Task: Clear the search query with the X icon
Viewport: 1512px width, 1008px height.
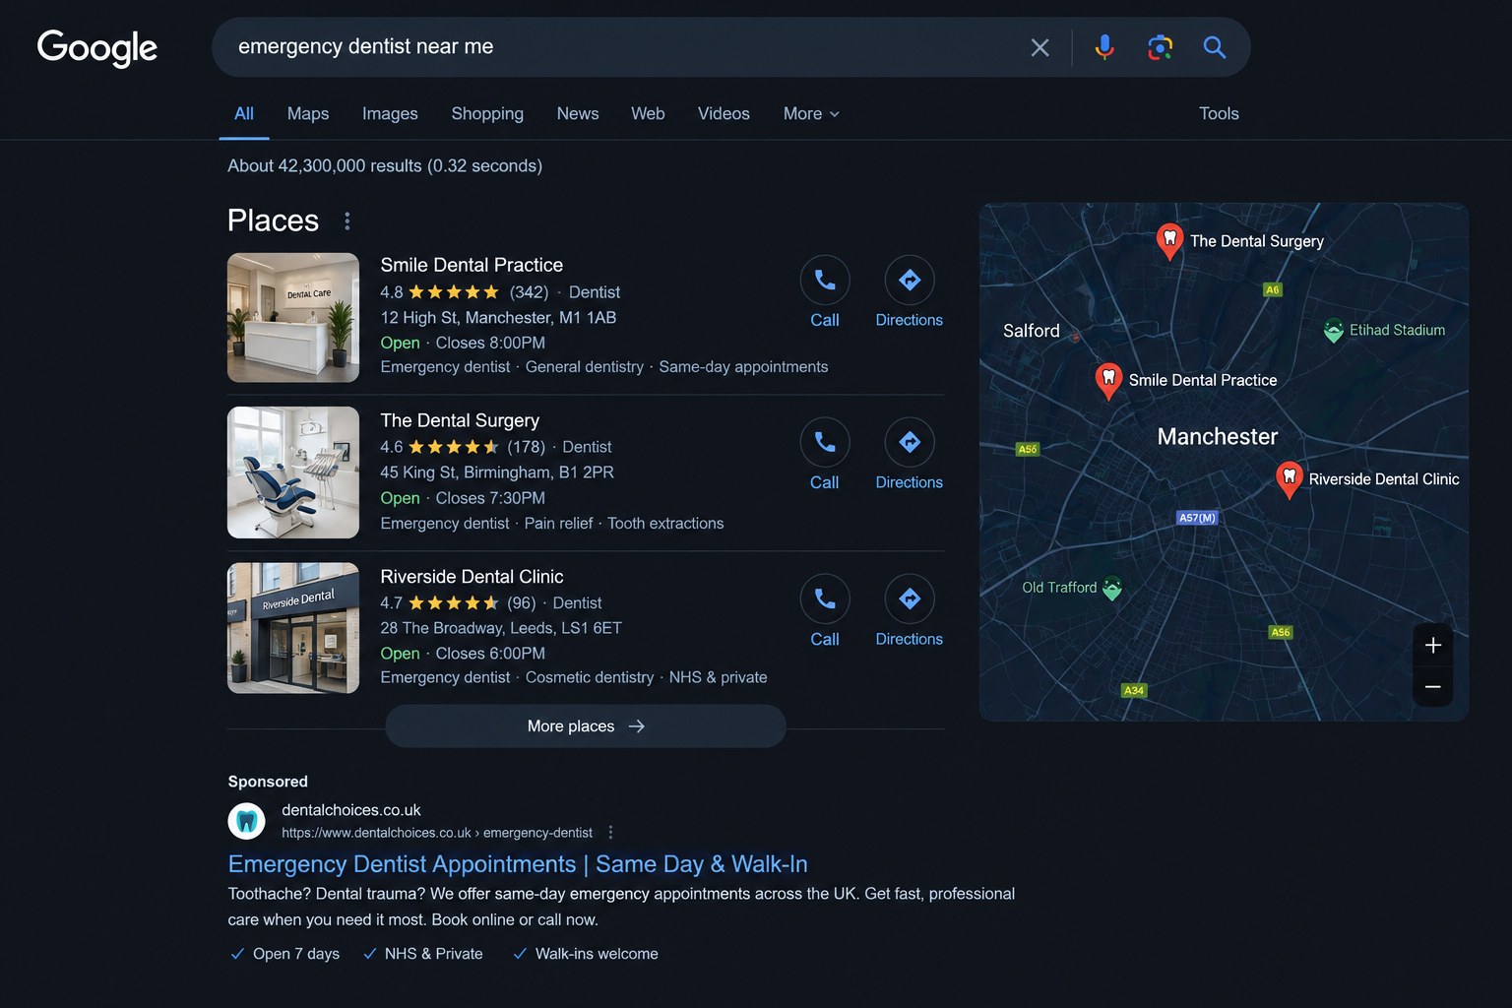Action: tap(1039, 47)
